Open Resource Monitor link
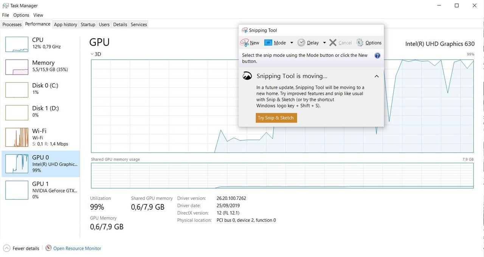 pos(77,249)
